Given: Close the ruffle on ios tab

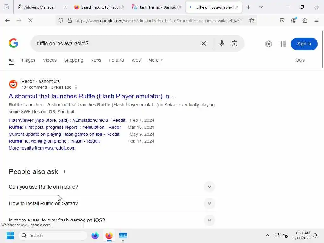Looking at the screenshot, I should (237, 7).
